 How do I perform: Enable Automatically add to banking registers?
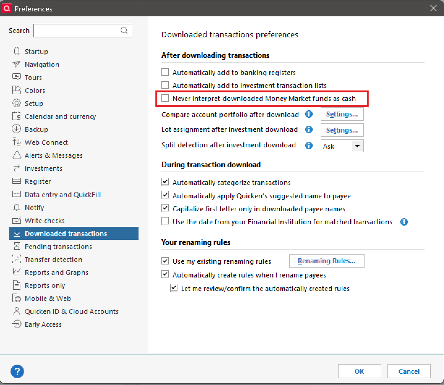tap(165, 72)
